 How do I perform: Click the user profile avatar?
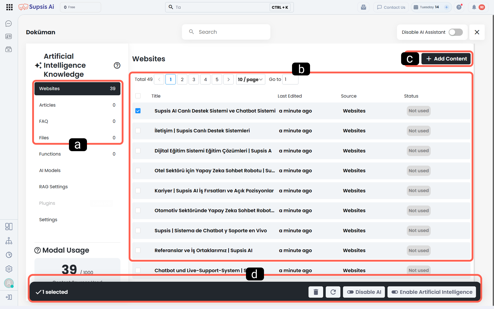[x=9, y=283]
